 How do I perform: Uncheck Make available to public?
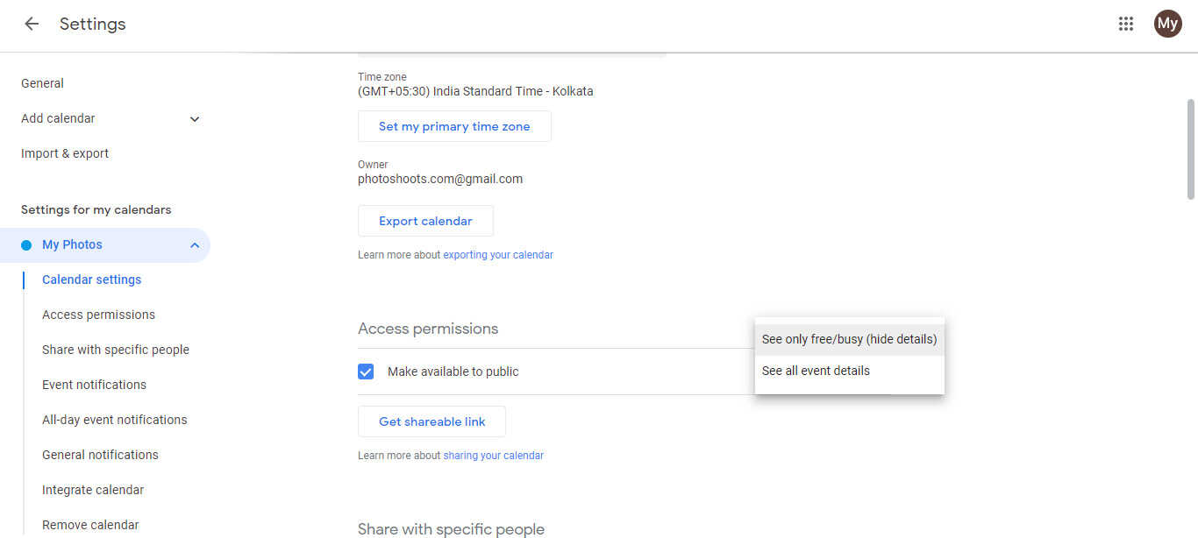[x=366, y=372]
